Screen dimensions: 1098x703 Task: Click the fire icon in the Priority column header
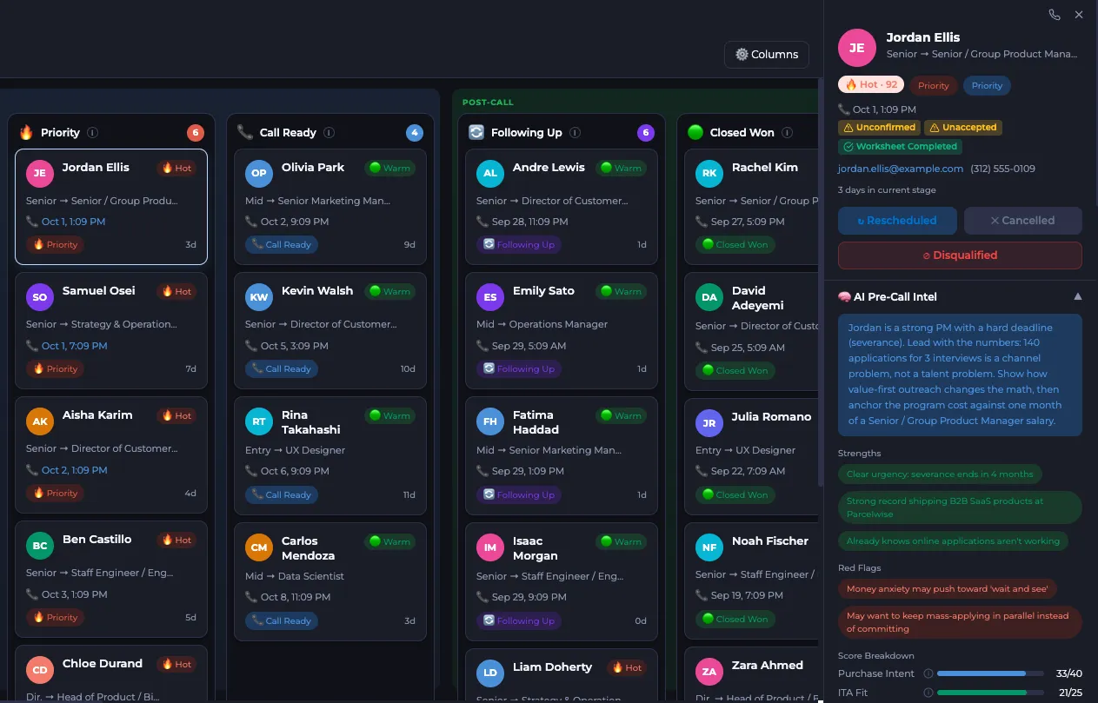point(26,133)
